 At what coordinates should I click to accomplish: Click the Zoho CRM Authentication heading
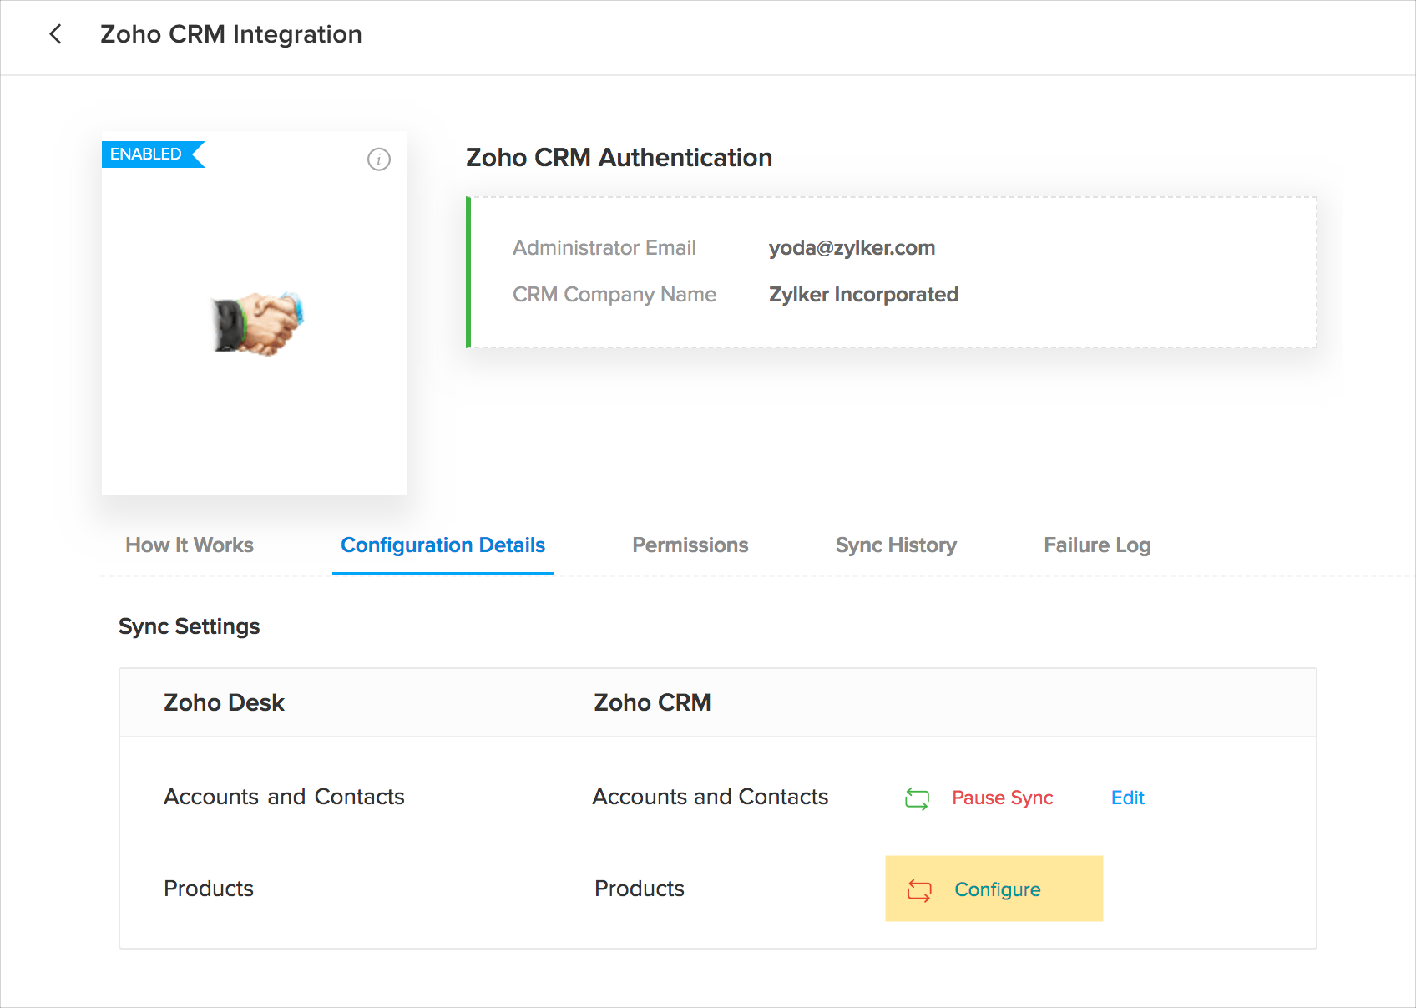[619, 158]
